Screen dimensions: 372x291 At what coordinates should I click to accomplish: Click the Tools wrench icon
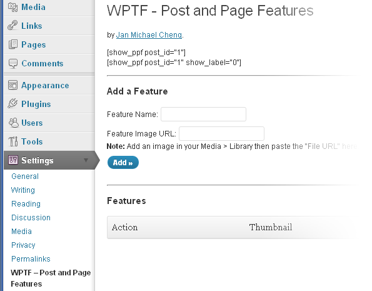click(13, 141)
